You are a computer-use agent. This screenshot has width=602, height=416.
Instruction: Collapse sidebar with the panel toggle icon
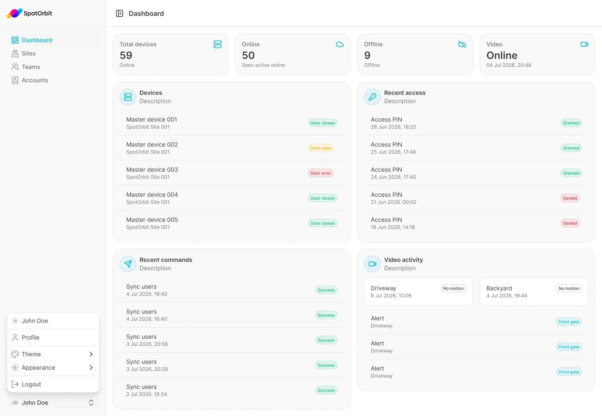[120, 13]
